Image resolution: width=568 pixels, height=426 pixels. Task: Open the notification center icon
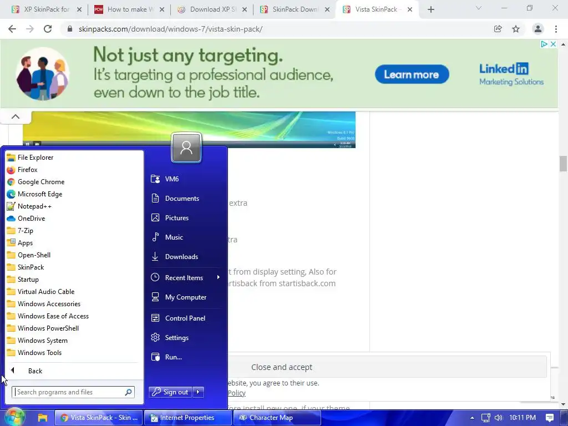pyautogui.click(x=550, y=418)
